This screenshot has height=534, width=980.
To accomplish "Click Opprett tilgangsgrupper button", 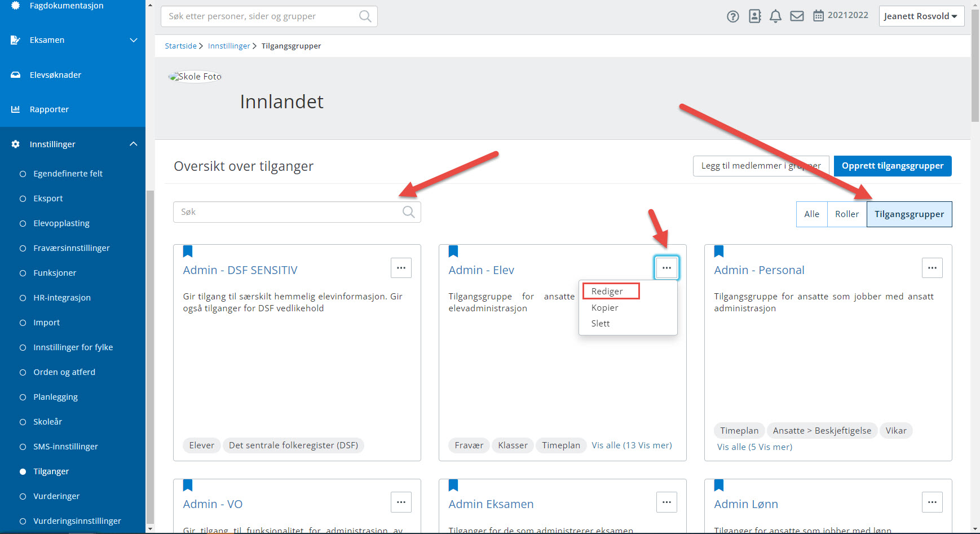I will pos(893,166).
